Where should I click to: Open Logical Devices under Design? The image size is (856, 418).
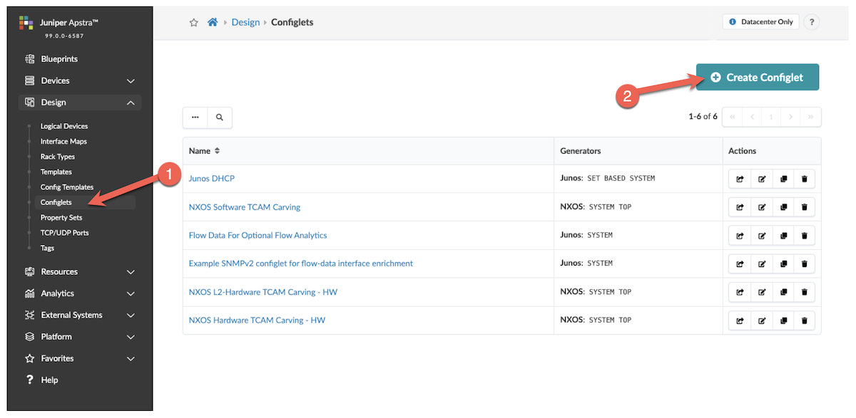64,126
